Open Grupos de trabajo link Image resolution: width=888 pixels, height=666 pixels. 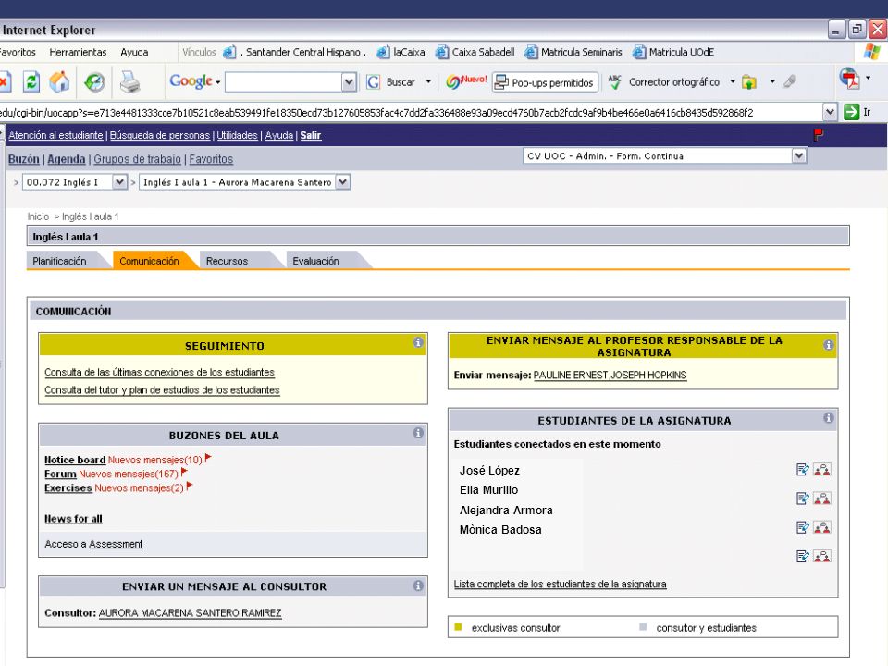click(x=138, y=159)
